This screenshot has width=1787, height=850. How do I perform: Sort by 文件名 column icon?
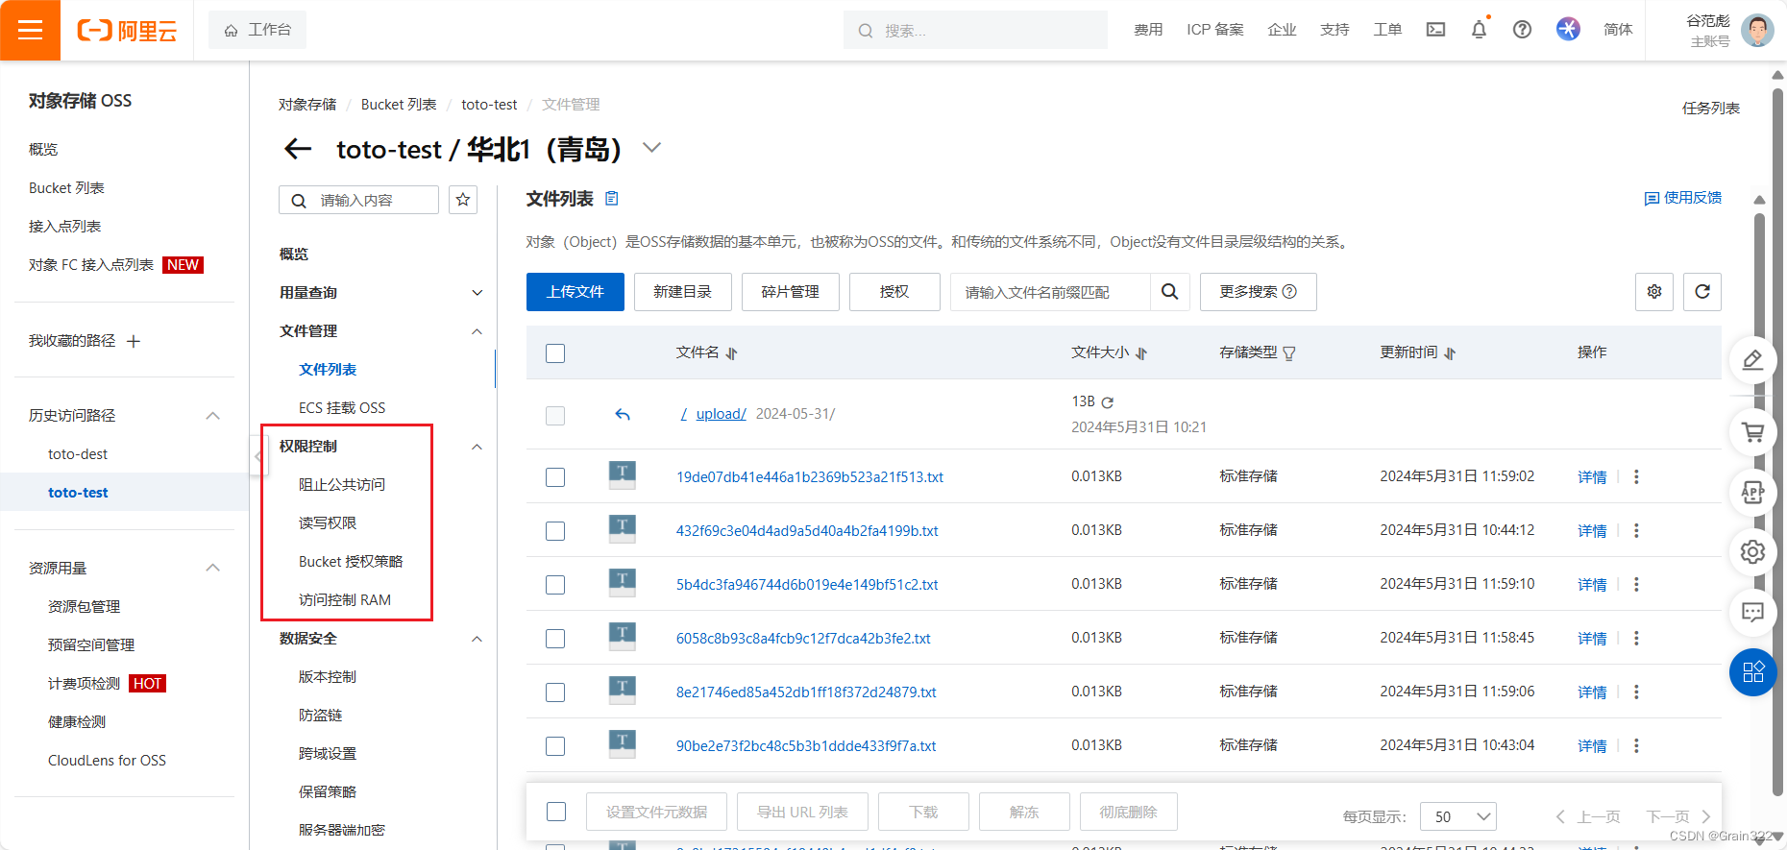click(732, 353)
